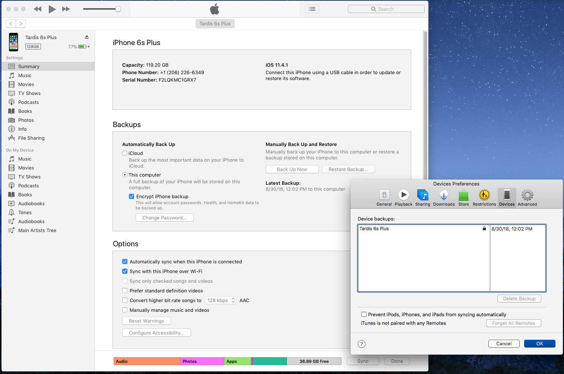This screenshot has height=374, width=564.
Task: Enable Prevent iPods, iPhones, iPads from syncing
Action: [364, 314]
